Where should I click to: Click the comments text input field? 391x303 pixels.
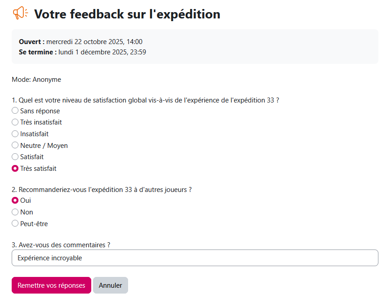(195, 258)
